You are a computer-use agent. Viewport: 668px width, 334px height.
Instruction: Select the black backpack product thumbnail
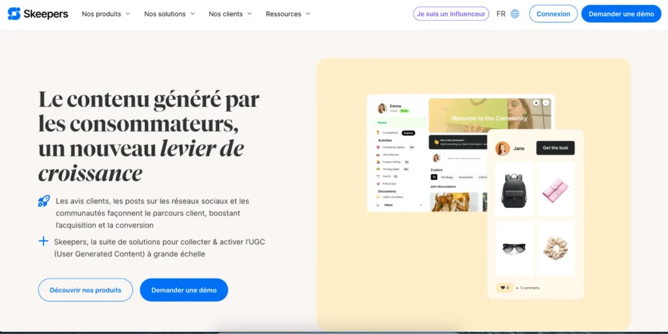coord(514,189)
